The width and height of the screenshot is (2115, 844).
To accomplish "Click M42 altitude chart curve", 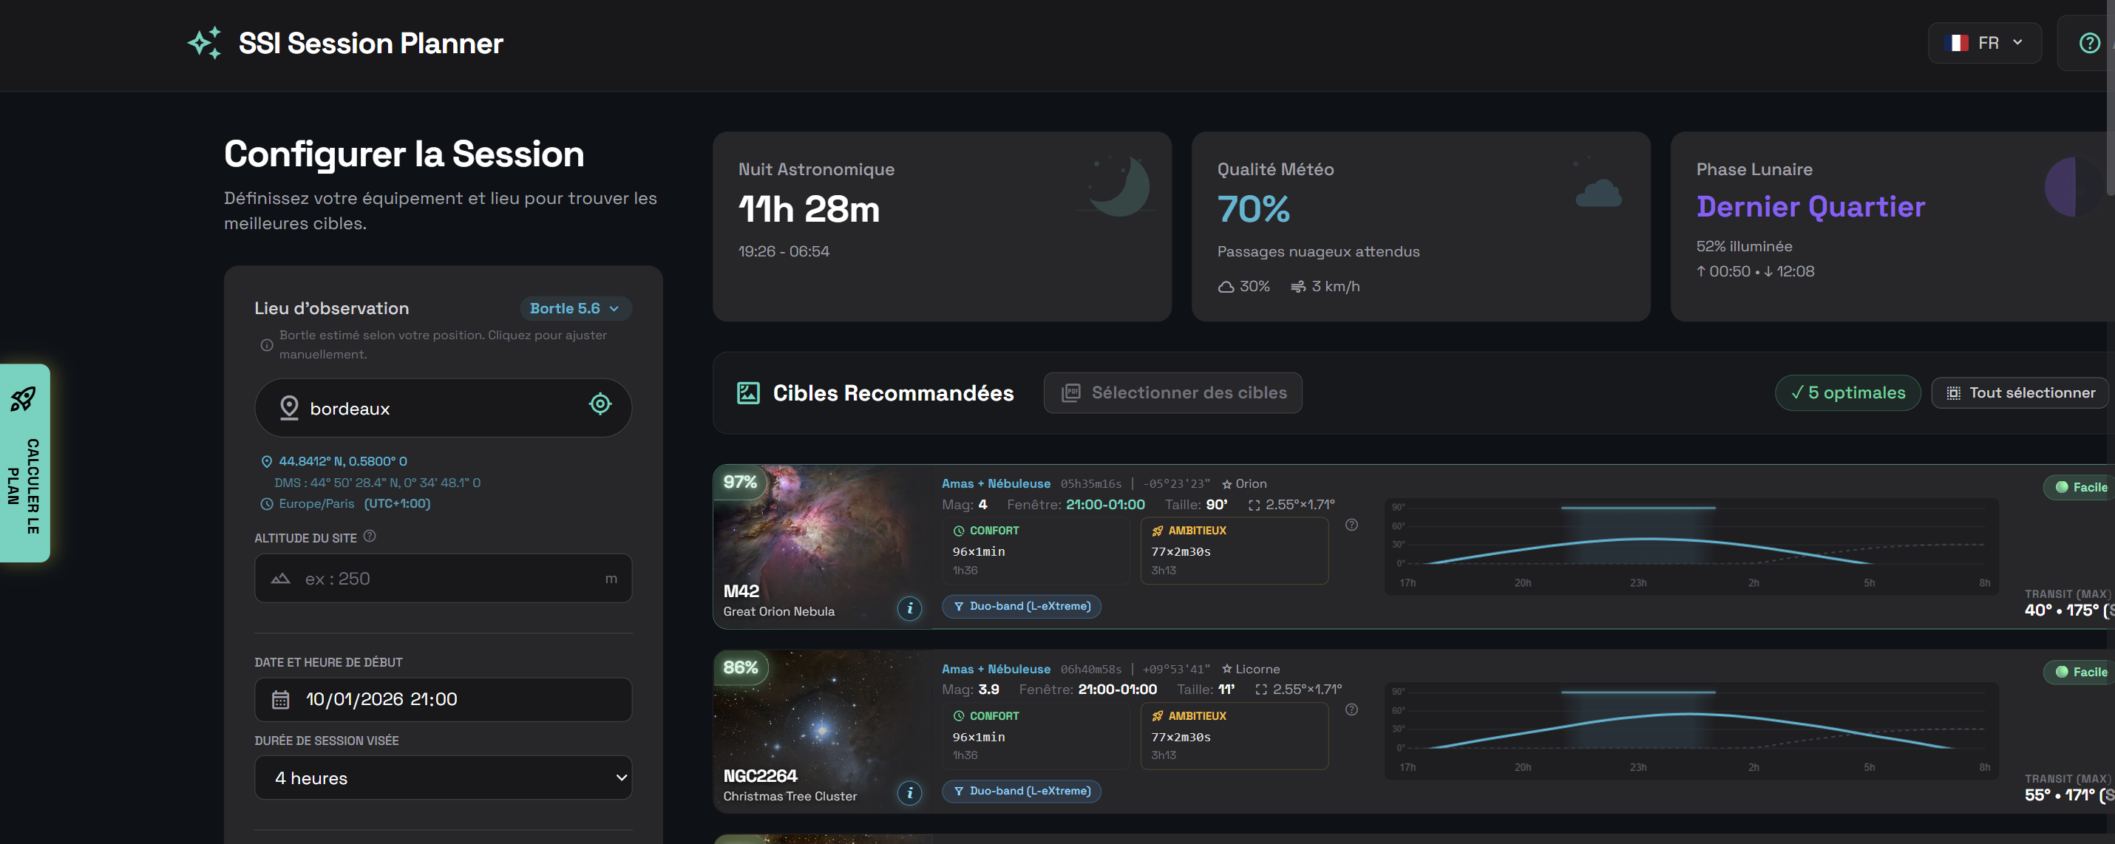I will (x=1649, y=540).
